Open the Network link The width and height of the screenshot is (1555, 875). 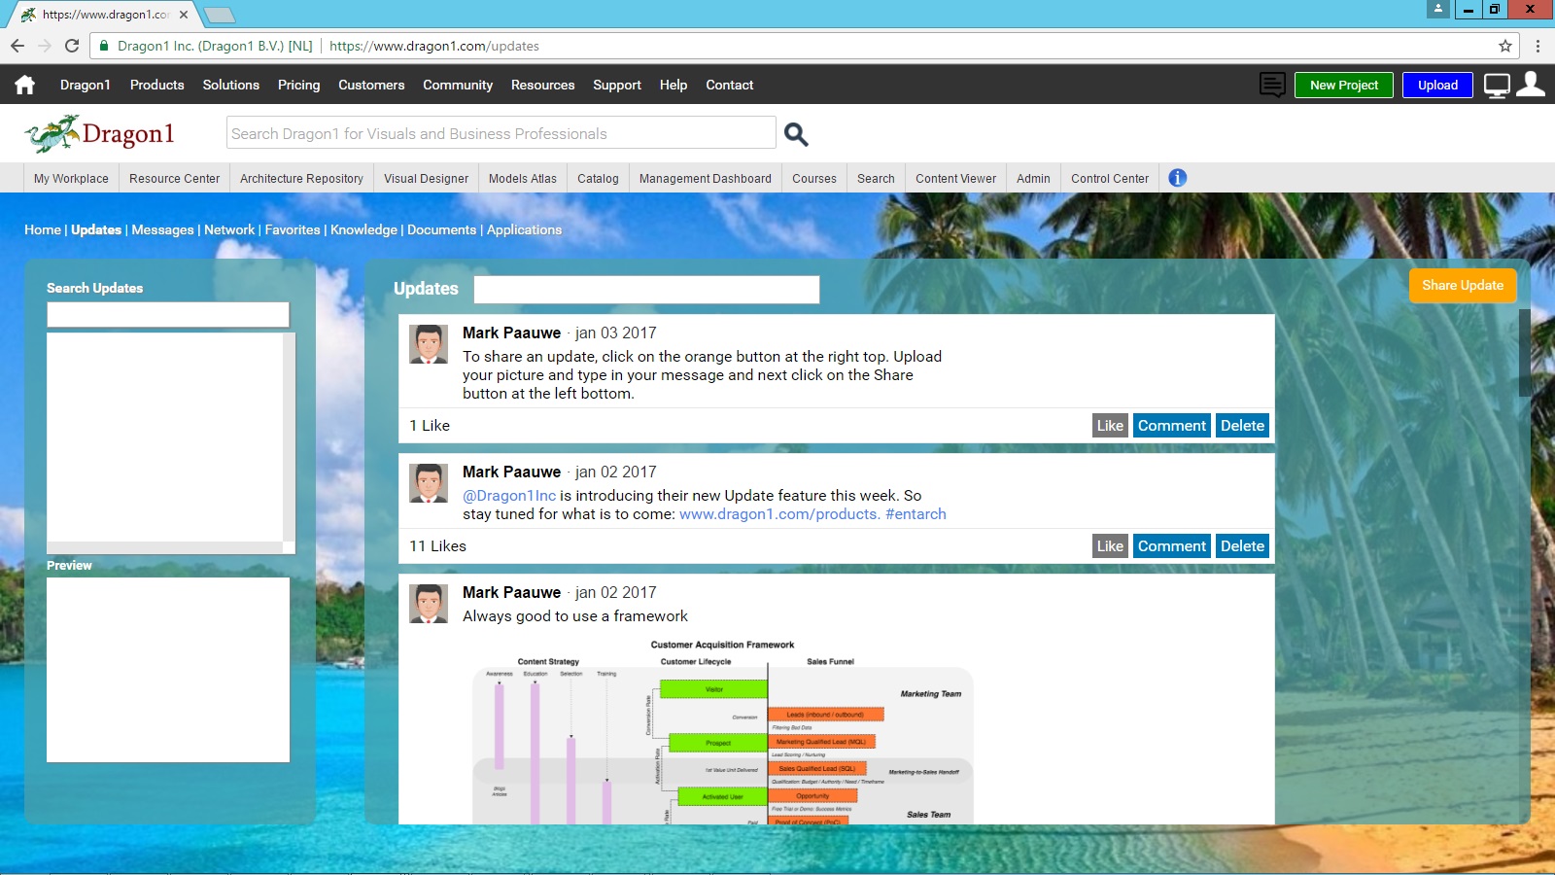click(229, 229)
